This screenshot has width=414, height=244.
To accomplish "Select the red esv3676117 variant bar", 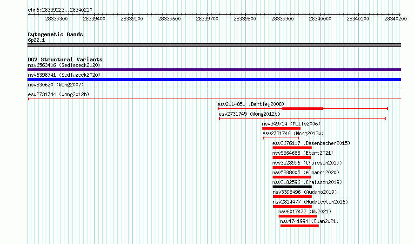I will pos(292,148).
